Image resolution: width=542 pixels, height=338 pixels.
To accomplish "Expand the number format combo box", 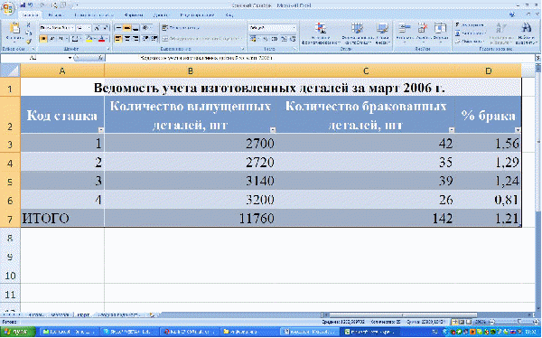I will click(294, 28).
